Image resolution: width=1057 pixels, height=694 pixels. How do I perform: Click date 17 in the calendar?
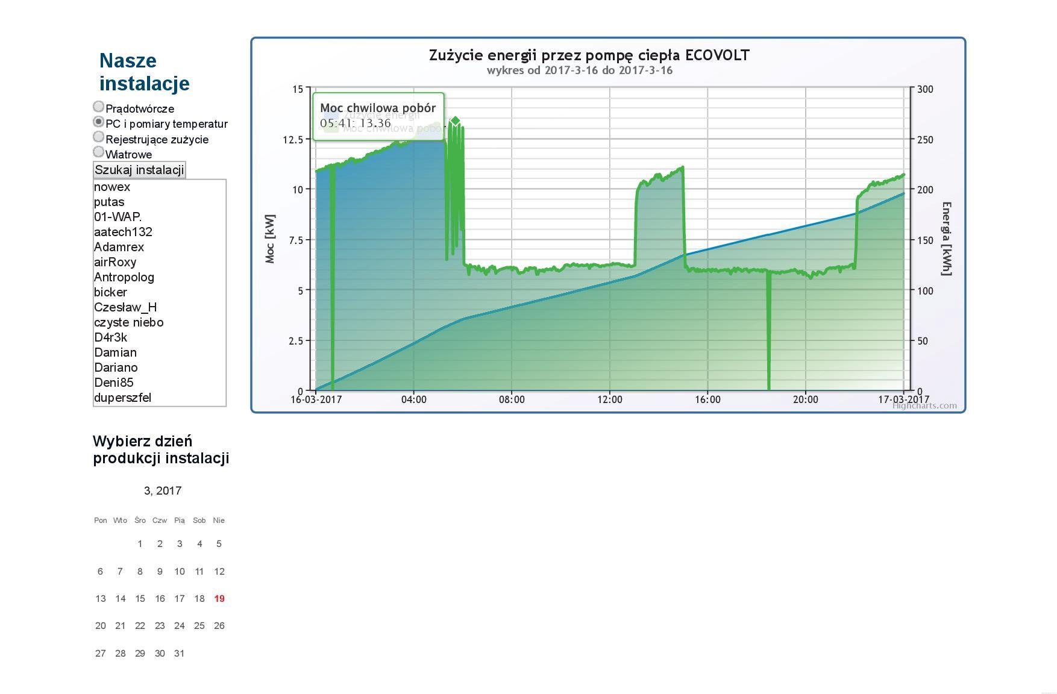tap(180, 599)
